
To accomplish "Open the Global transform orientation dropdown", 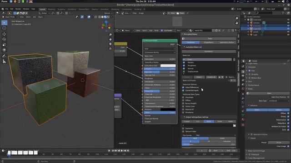I will [44, 13].
